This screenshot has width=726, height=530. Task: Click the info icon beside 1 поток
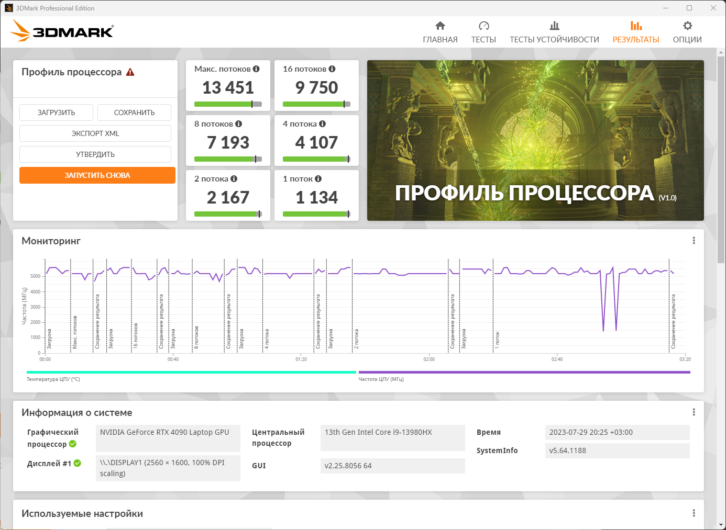[x=318, y=179]
